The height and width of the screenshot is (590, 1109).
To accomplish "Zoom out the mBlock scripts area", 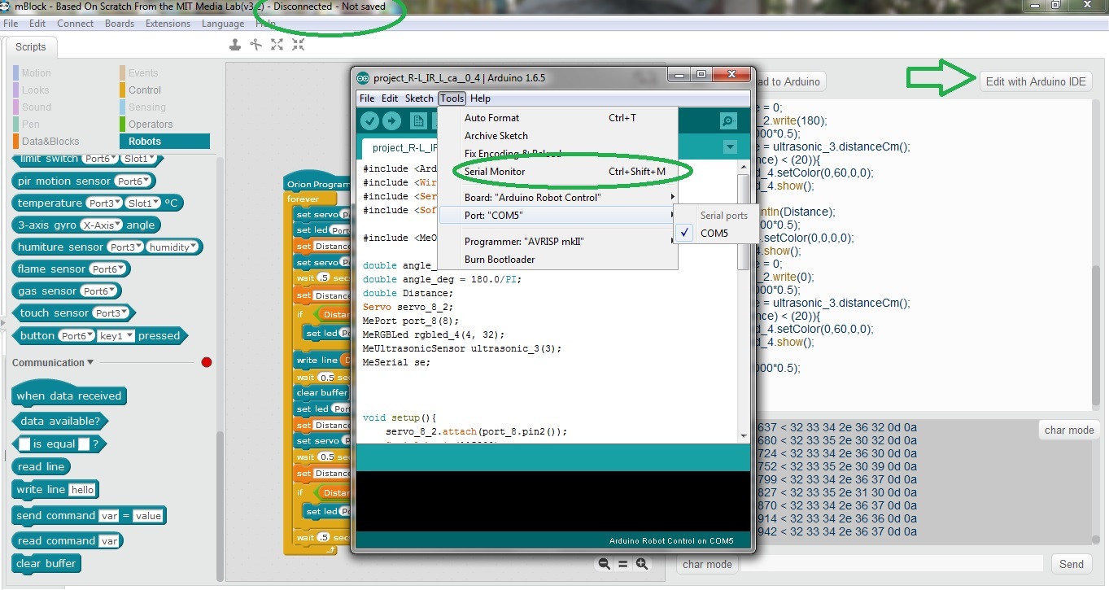I will (605, 564).
